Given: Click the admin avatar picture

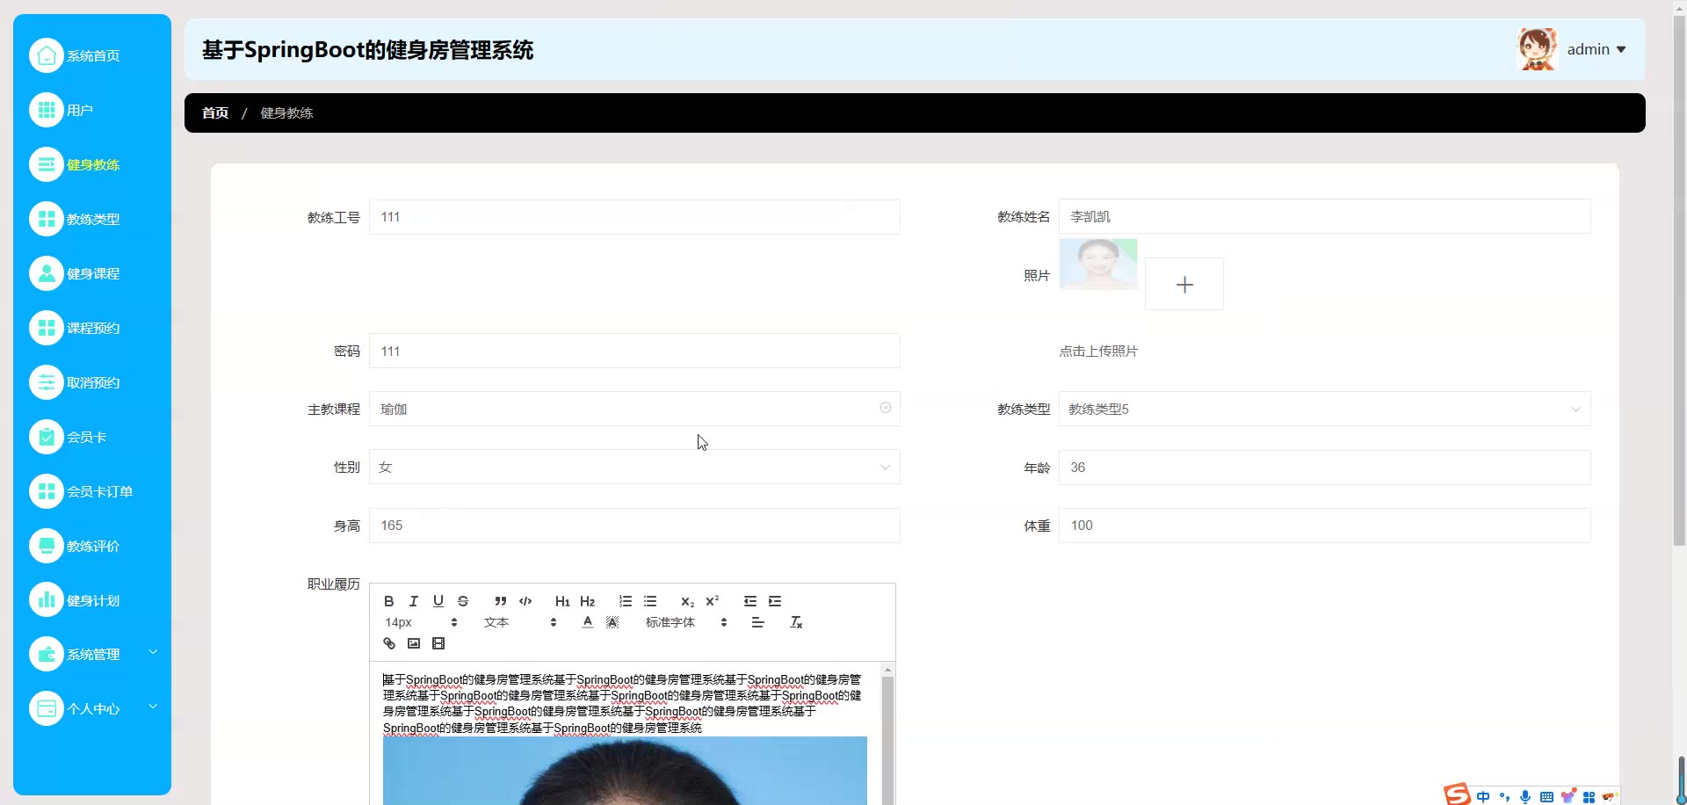Looking at the screenshot, I should coord(1538,49).
